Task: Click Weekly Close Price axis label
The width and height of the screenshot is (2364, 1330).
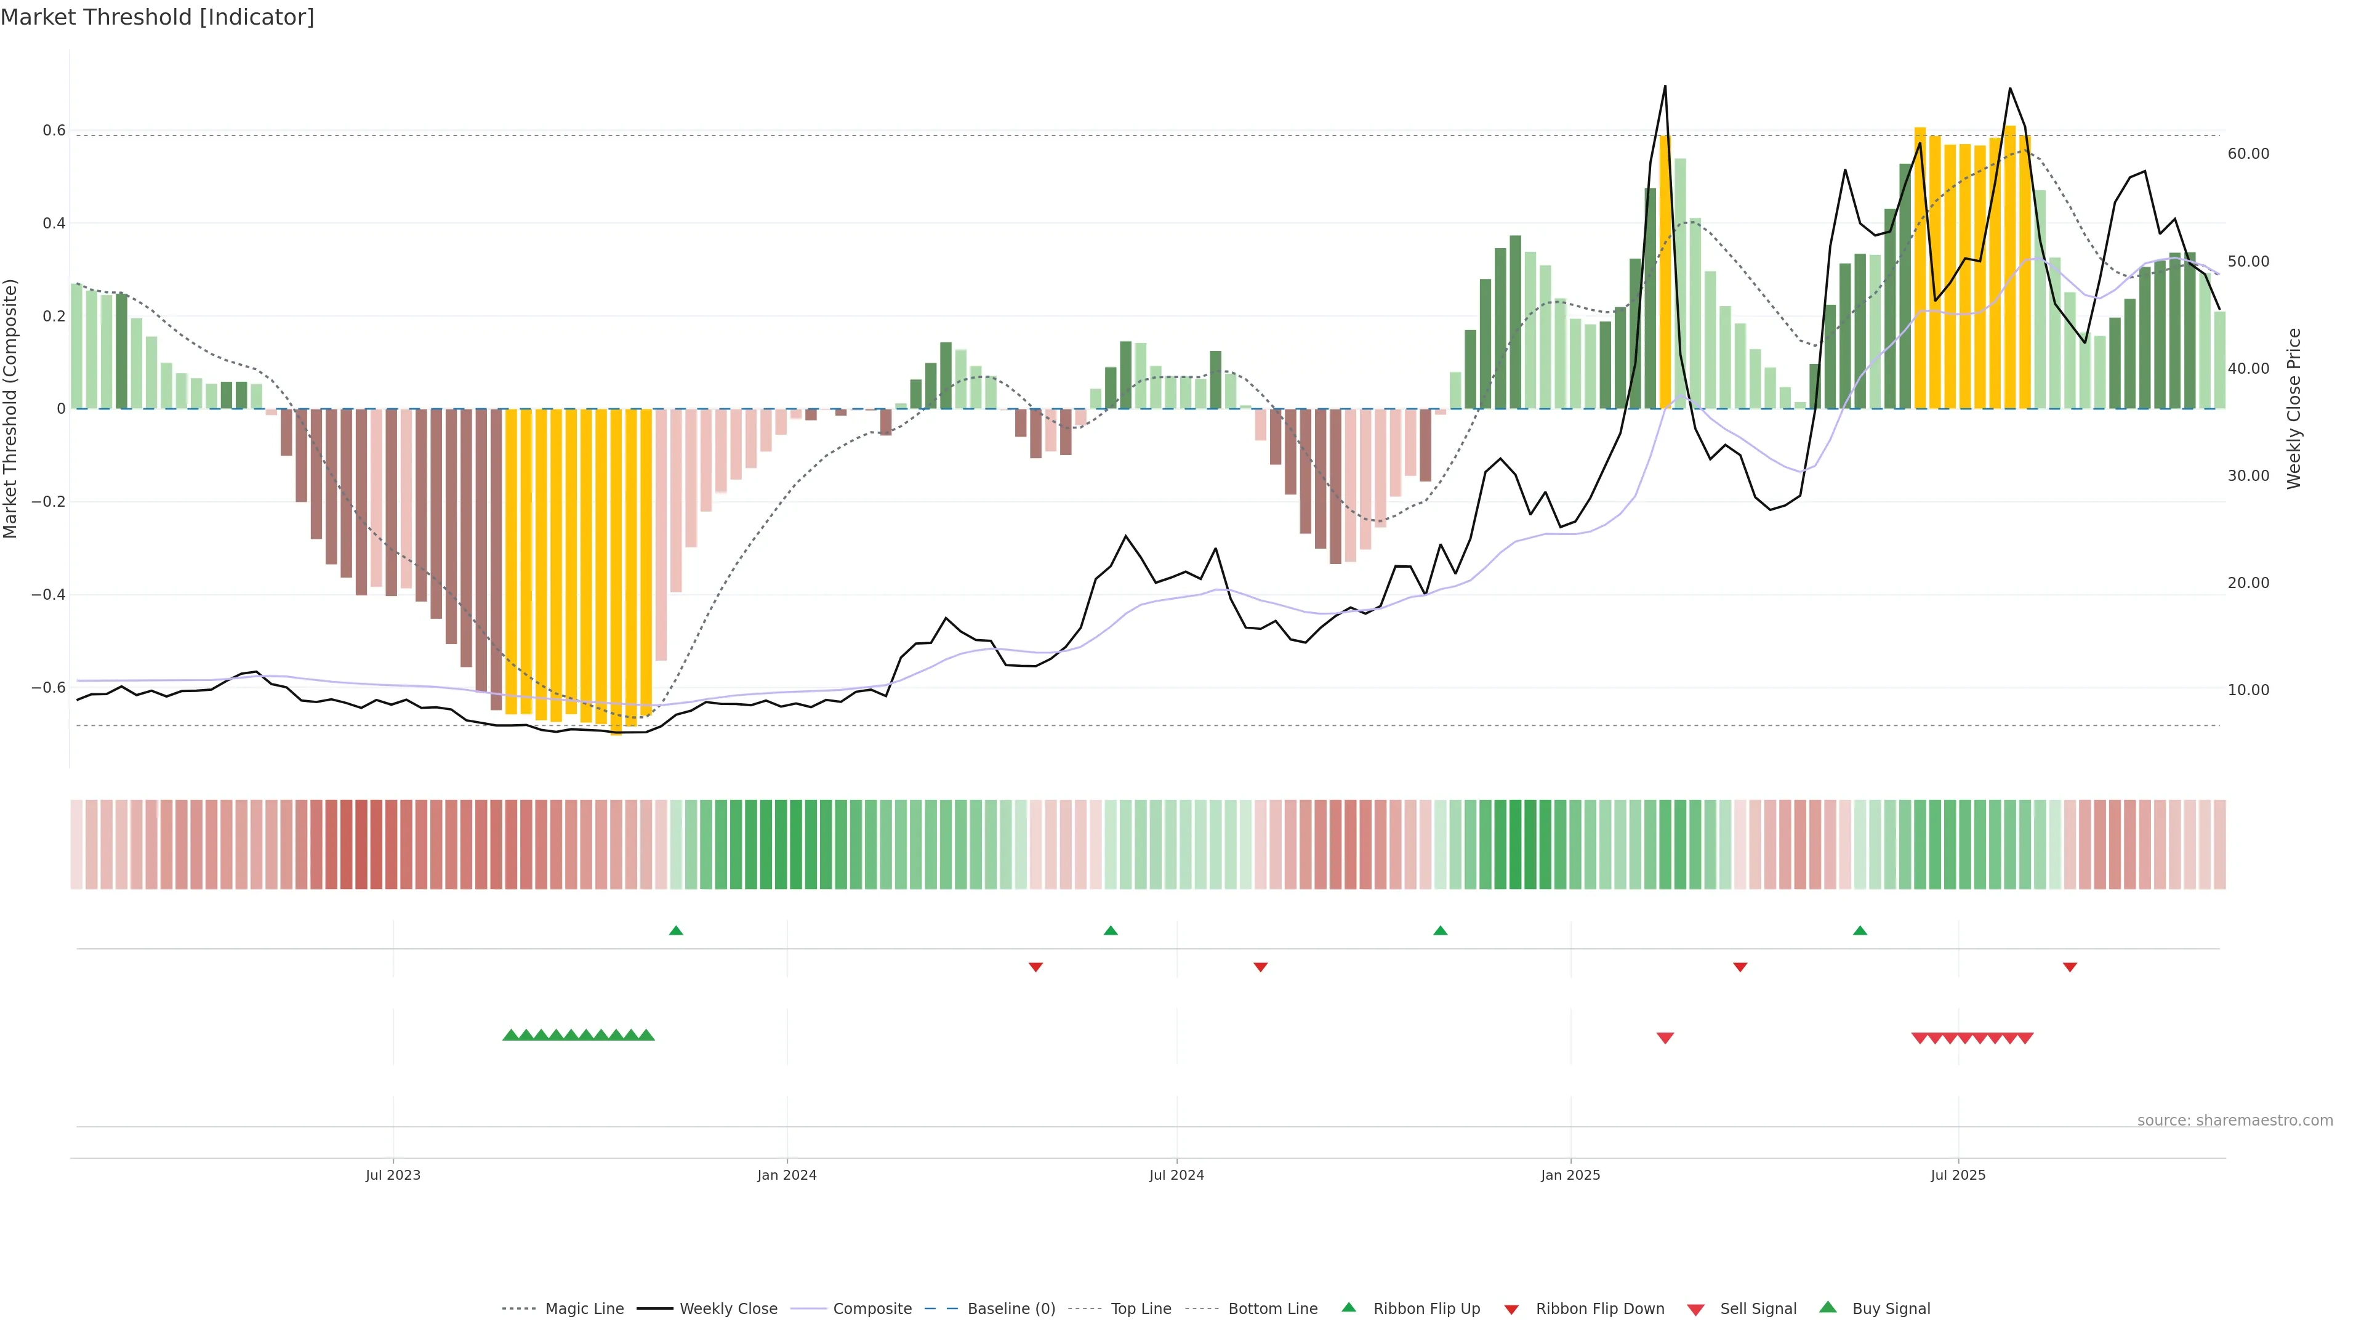Action: (2294, 408)
